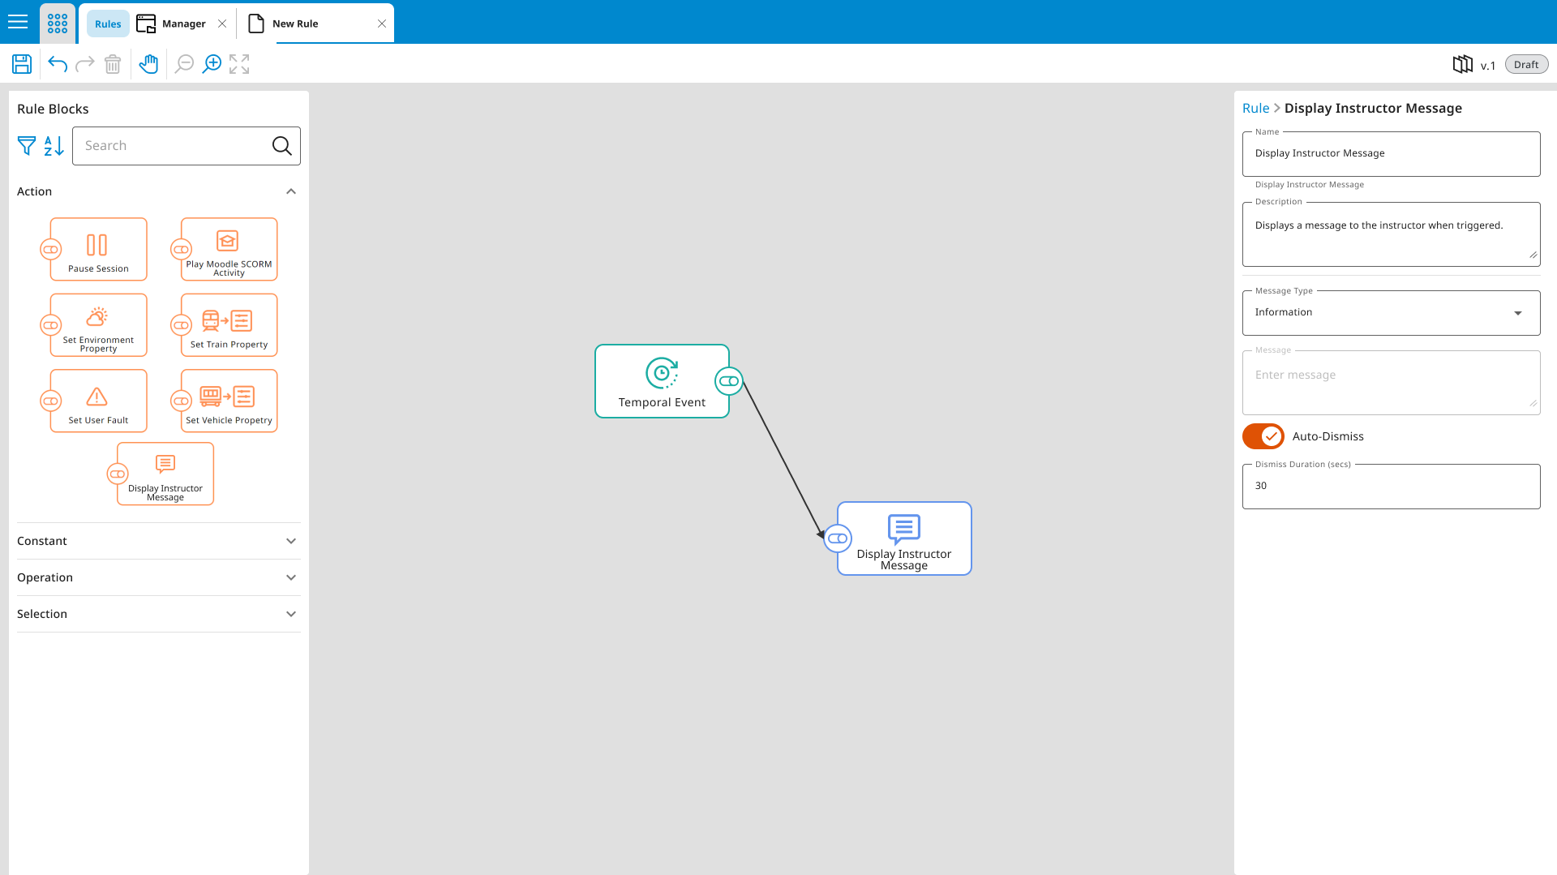
Task: Click the Rule breadcrumb link
Action: pyautogui.click(x=1255, y=108)
